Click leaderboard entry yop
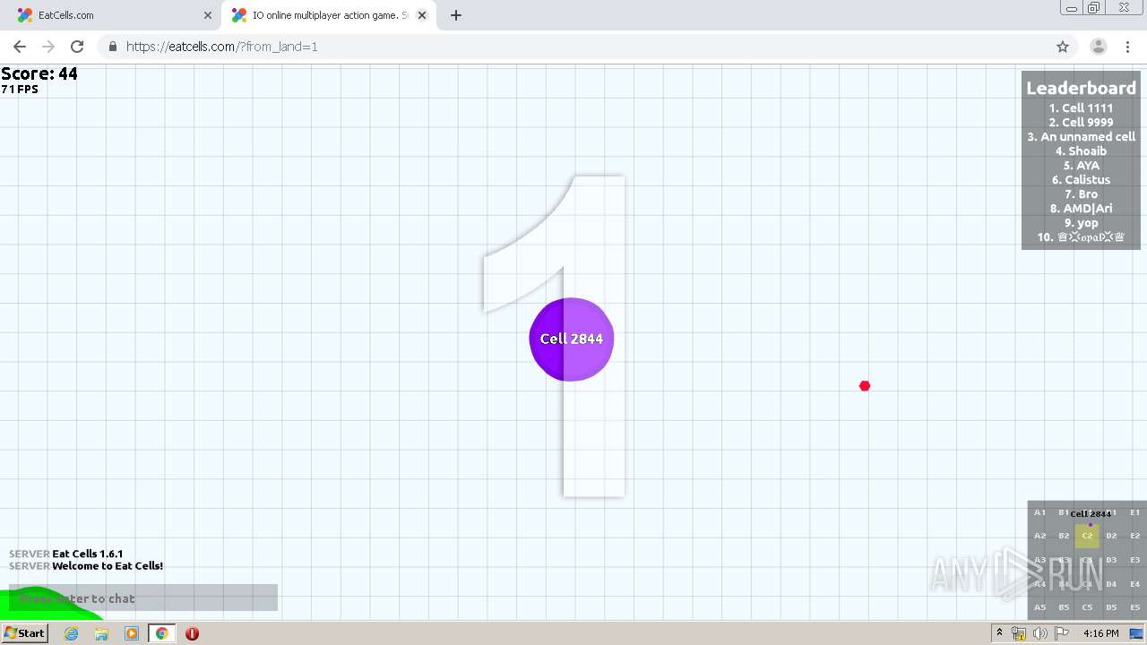The width and height of the screenshot is (1147, 645). click(1081, 222)
